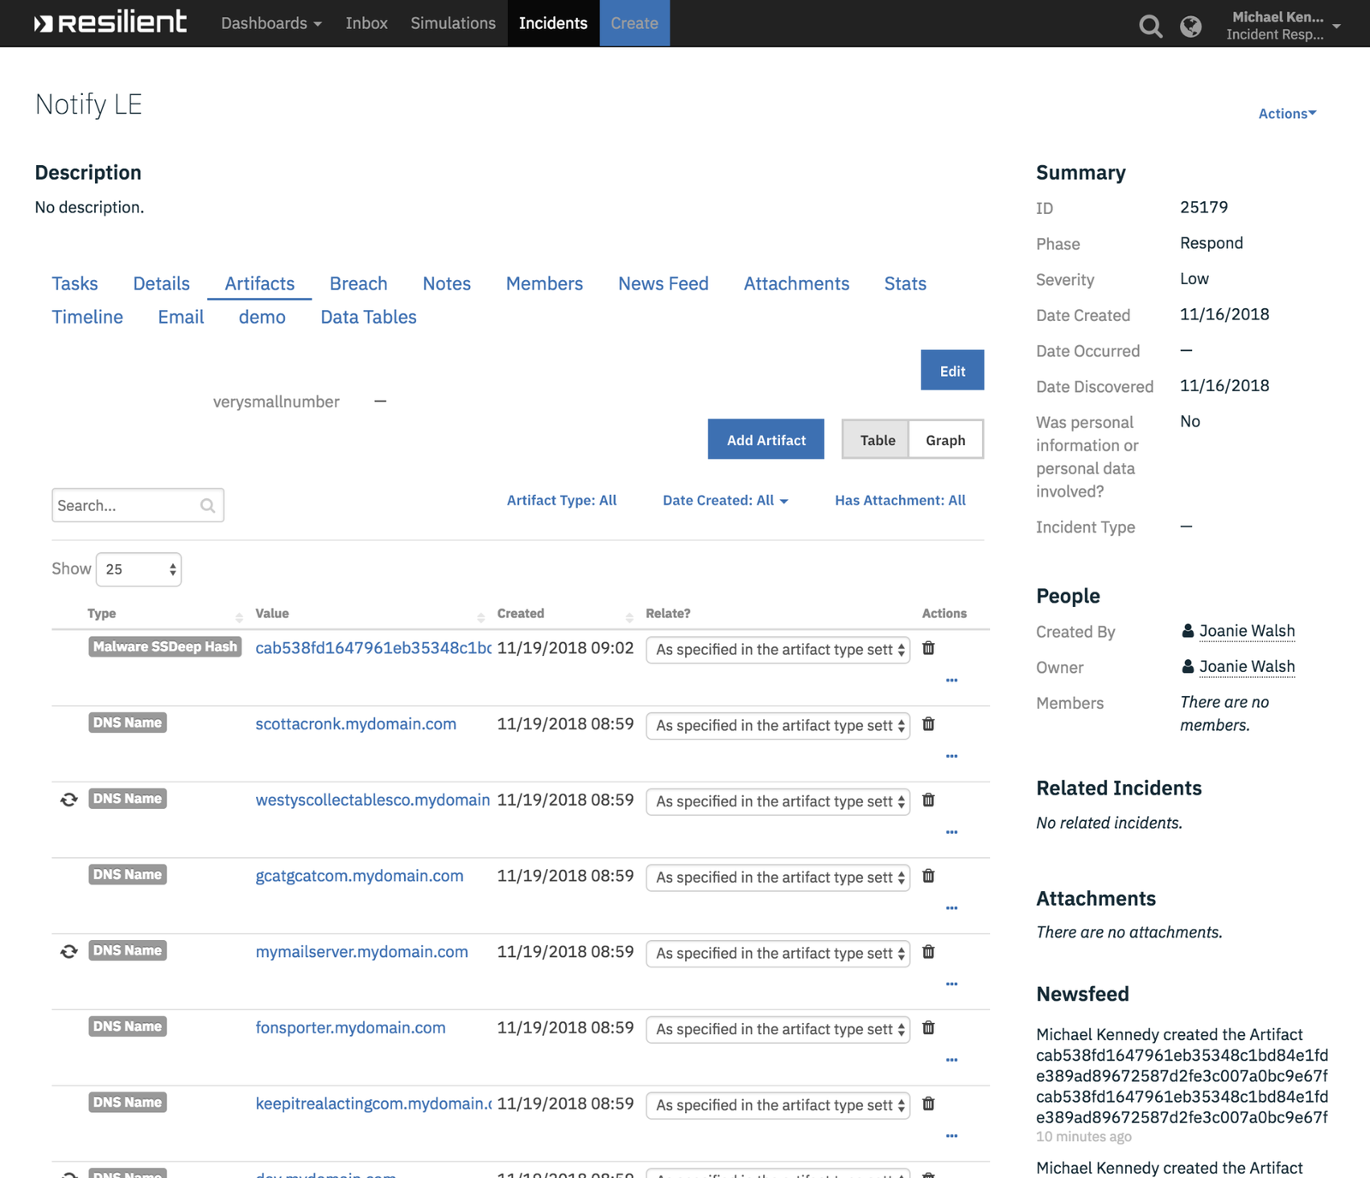Open more options for gcatgcatcom.mydomain.com row
The image size is (1370, 1178).
[x=951, y=907]
